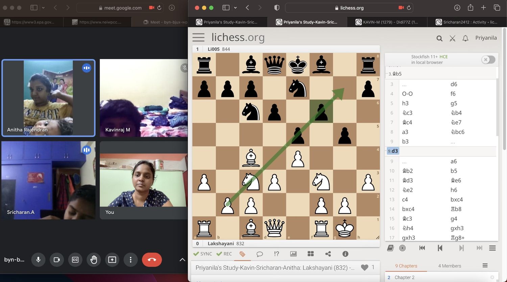Open new tab plus in lichess window
Image resolution: width=507 pixels, height=282 pixels.
pyautogui.click(x=483, y=7)
